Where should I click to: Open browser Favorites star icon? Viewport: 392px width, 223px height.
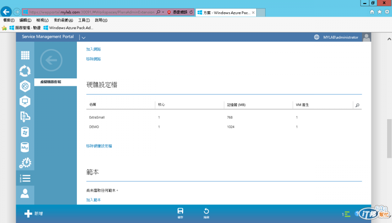click(379, 12)
